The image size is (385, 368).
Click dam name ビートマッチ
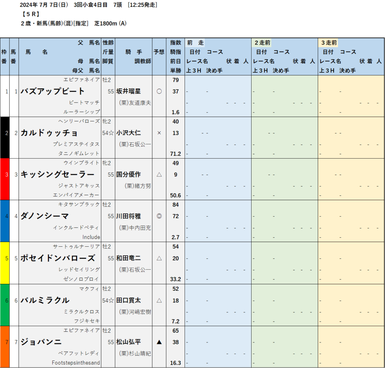[84, 102]
